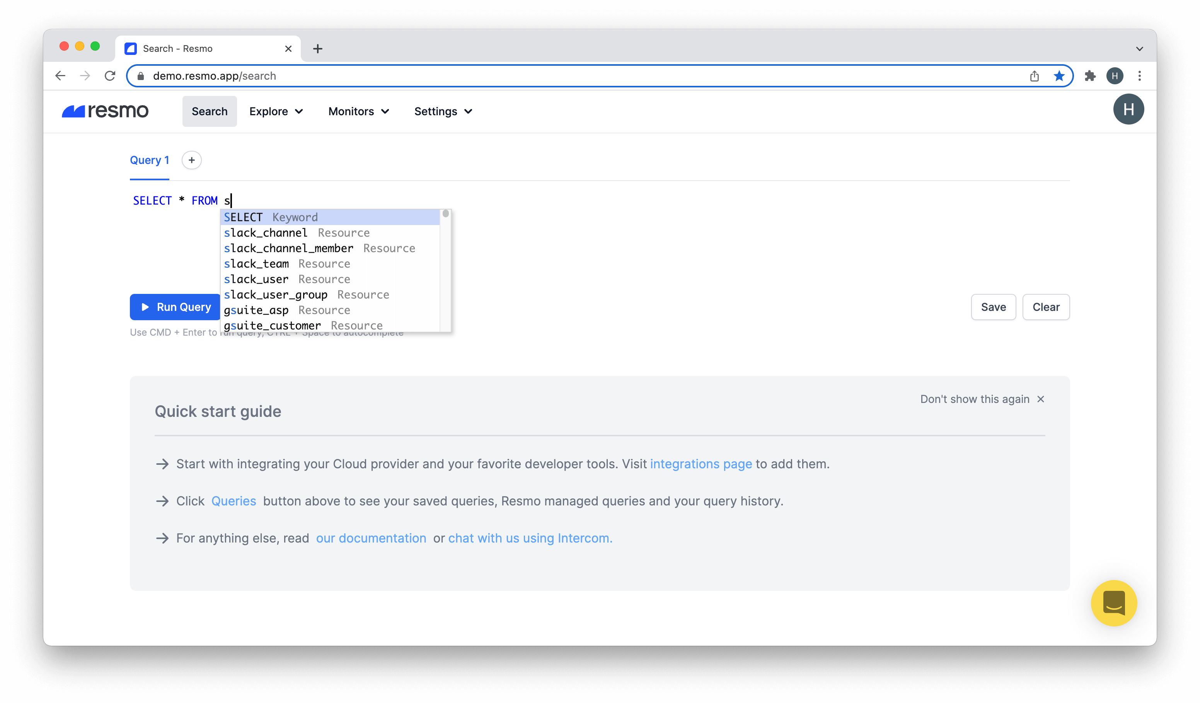Click the browser forward arrow
This screenshot has height=703, width=1200.
pos(85,76)
